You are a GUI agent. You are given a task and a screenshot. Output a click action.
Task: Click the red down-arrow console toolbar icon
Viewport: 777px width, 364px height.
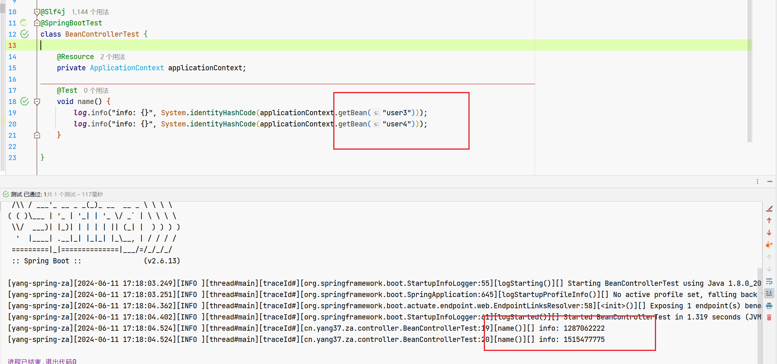[x=769, y=233]
